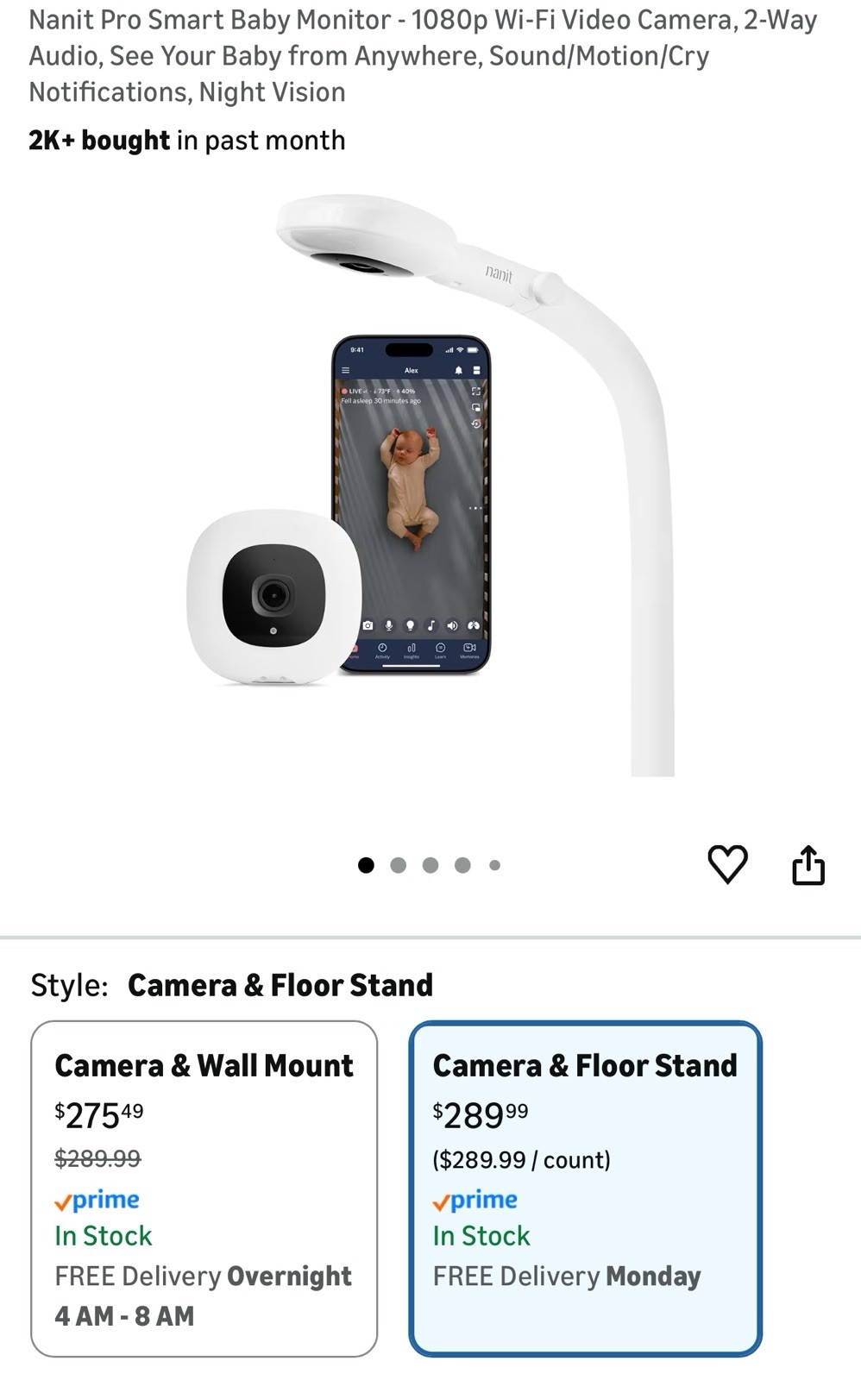Go to the last small carousel dot

point(494,865)
